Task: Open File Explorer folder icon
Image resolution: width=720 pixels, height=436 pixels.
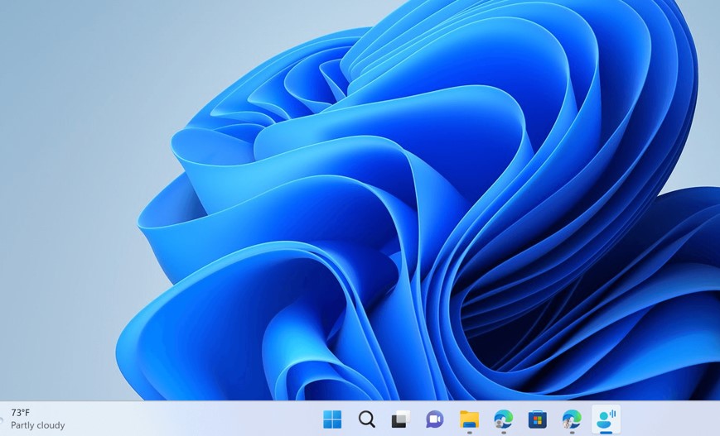Action: point(469,419)
